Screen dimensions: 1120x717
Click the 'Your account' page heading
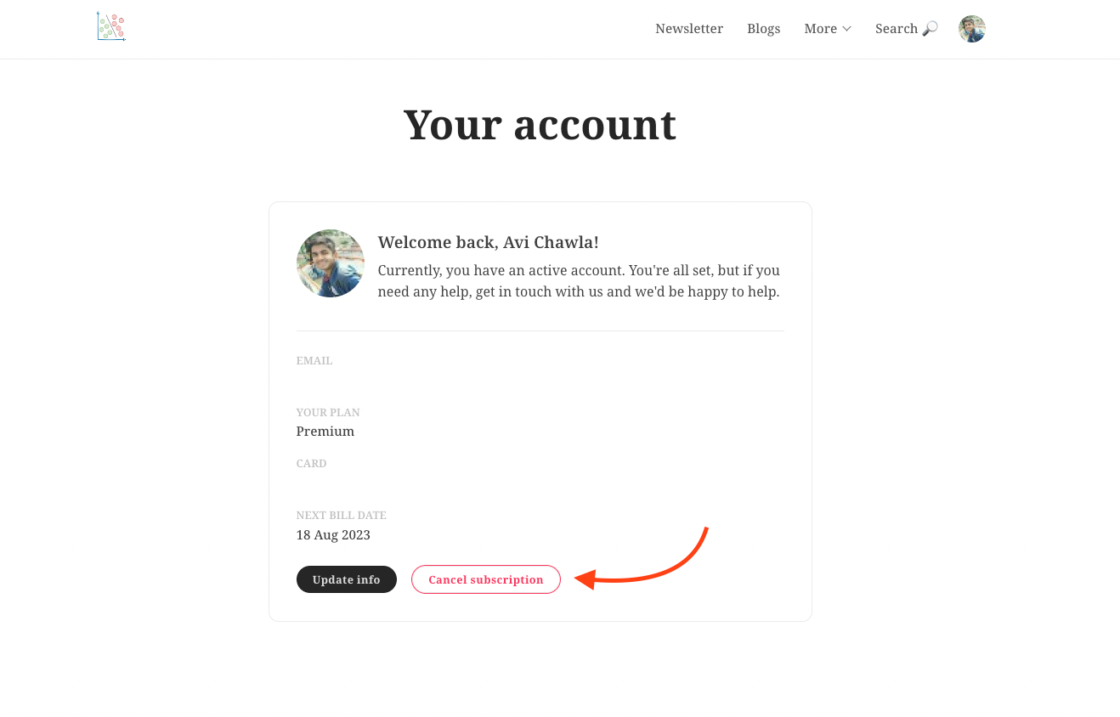(540, 125)
